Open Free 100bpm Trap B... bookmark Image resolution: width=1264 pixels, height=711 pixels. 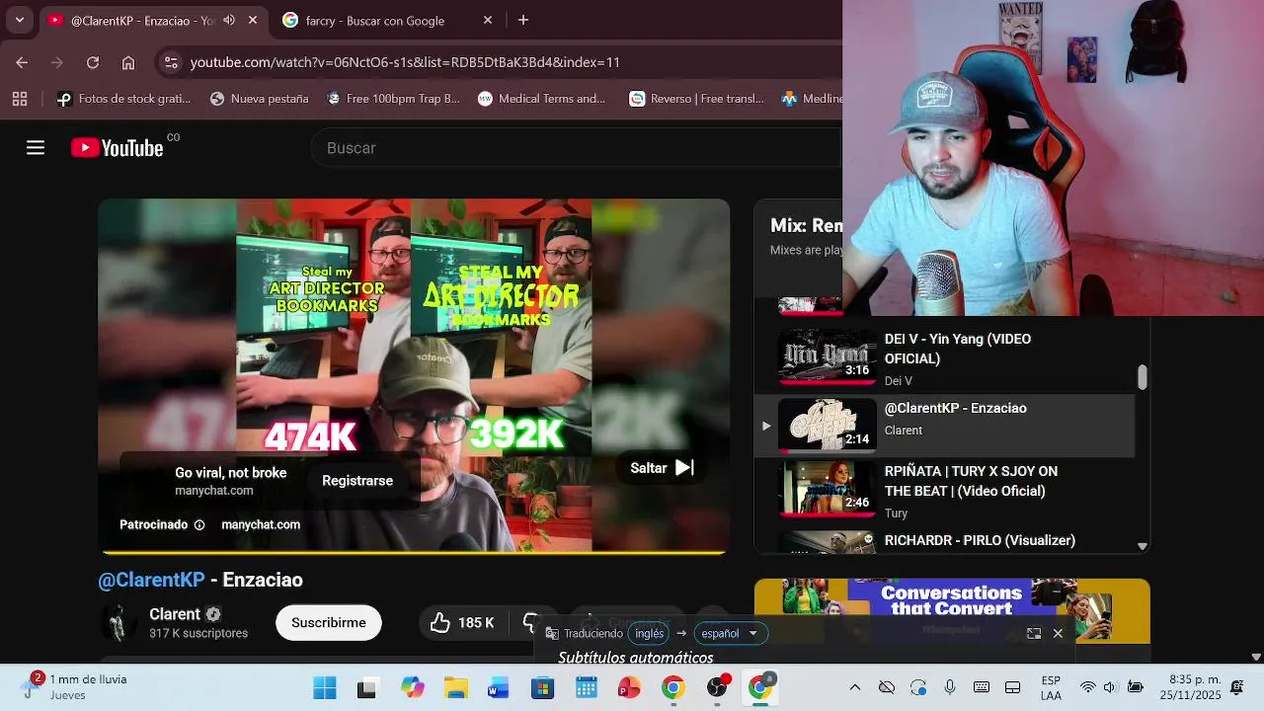tap(393, 99)
